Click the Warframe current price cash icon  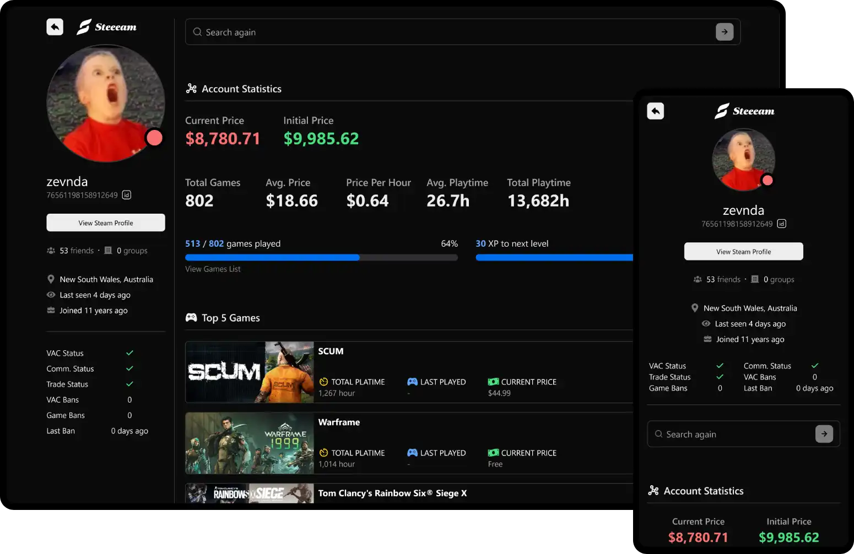[x=493, y=453]
